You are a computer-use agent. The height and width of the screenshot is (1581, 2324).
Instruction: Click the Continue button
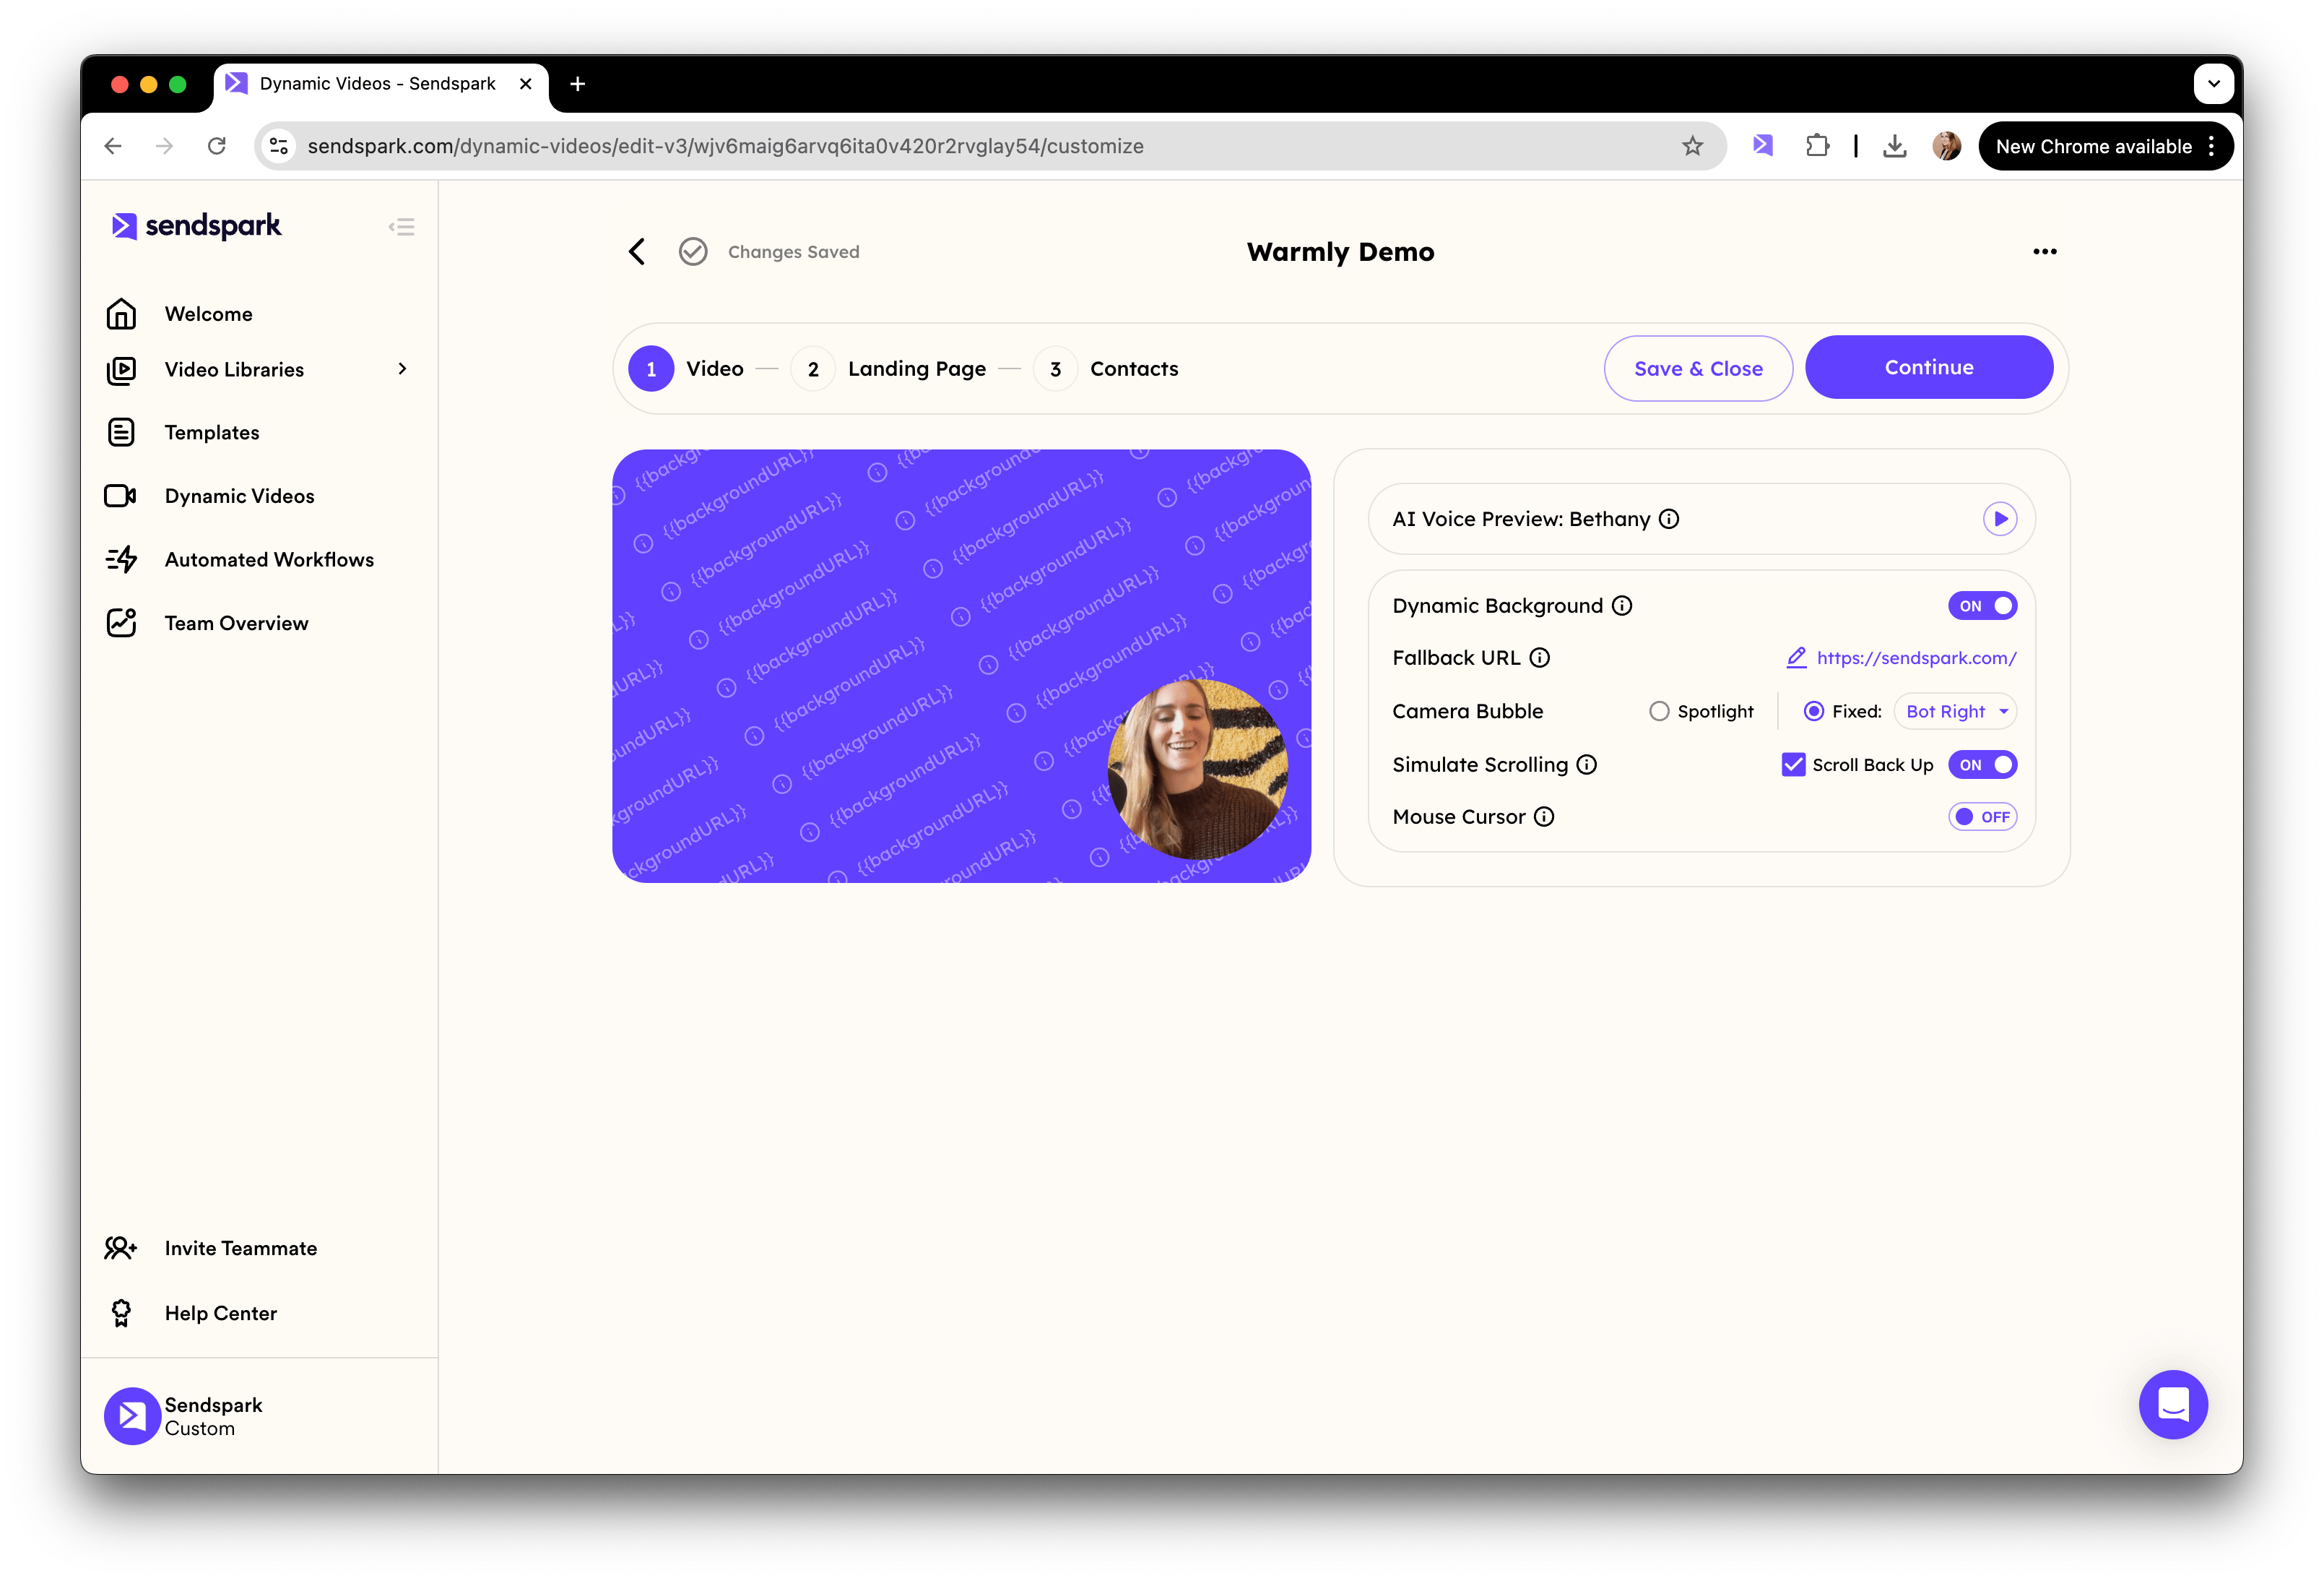(1928, 367)
